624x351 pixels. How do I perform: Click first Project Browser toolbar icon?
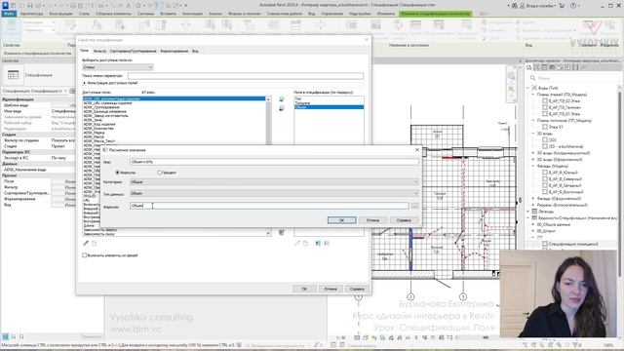tap(528, 67)
